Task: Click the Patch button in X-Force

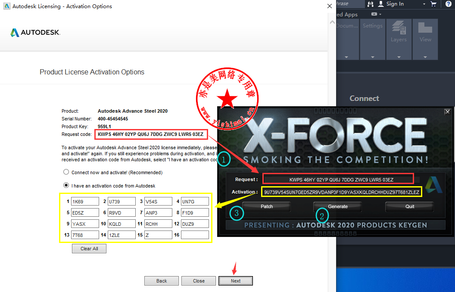Action: pyautogui.click(x=267, y=206)
